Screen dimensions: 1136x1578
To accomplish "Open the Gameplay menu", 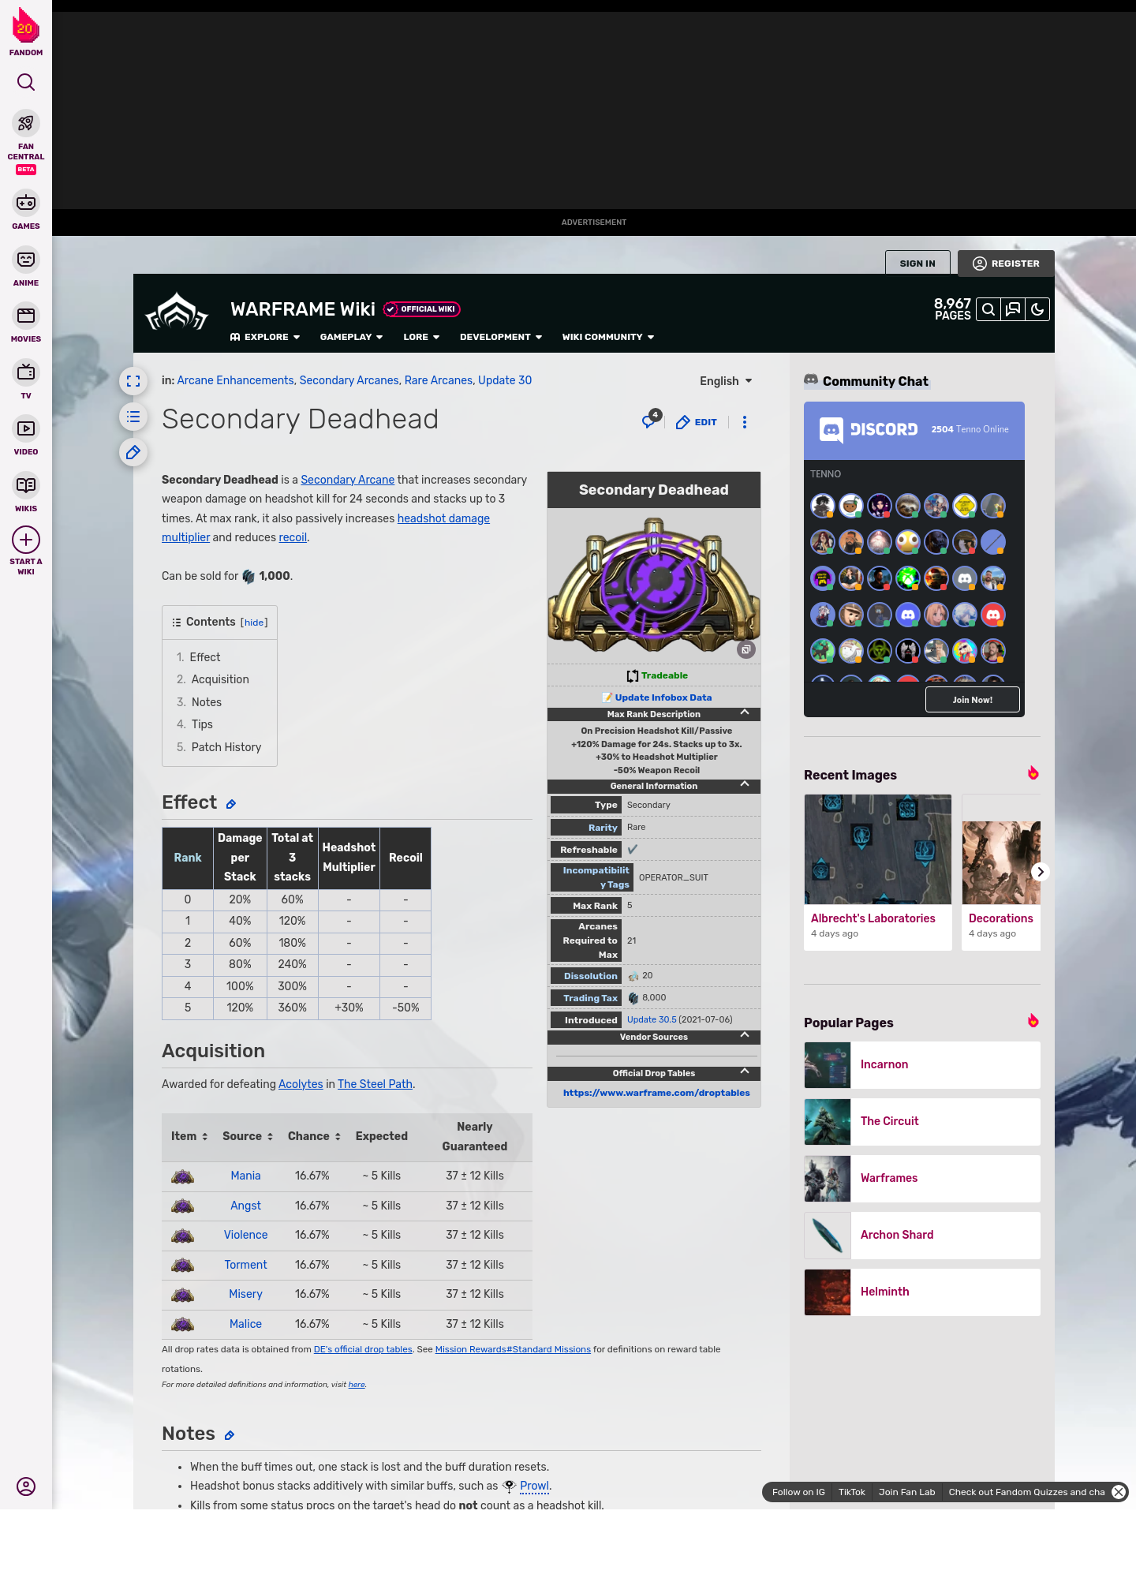I will 351,337.
